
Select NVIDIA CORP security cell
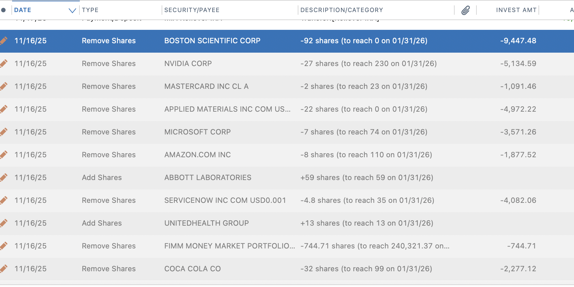coord(188,64)
